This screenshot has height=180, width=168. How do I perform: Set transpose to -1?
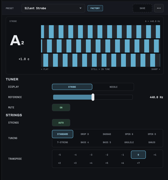(x=123, y=155)
